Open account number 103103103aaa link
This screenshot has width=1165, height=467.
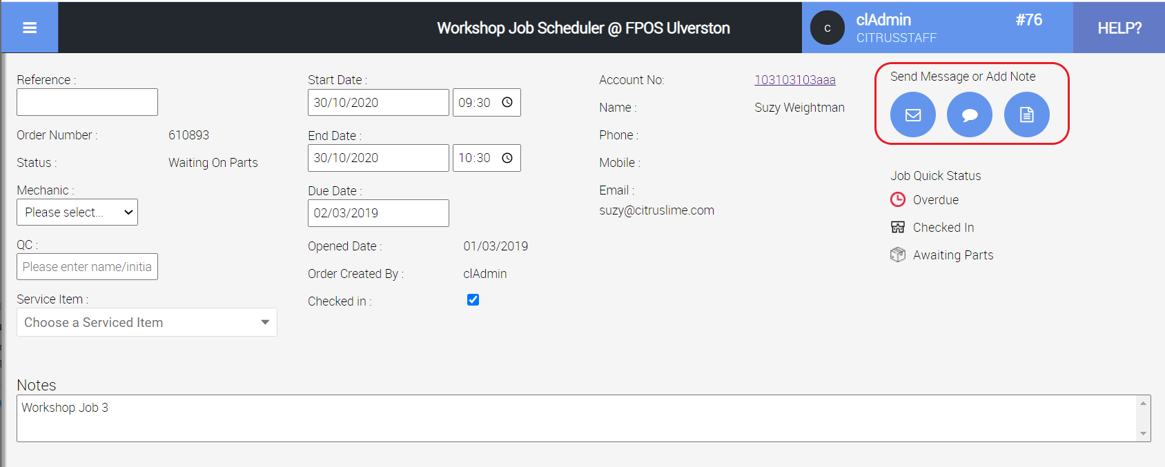point(794,80)
